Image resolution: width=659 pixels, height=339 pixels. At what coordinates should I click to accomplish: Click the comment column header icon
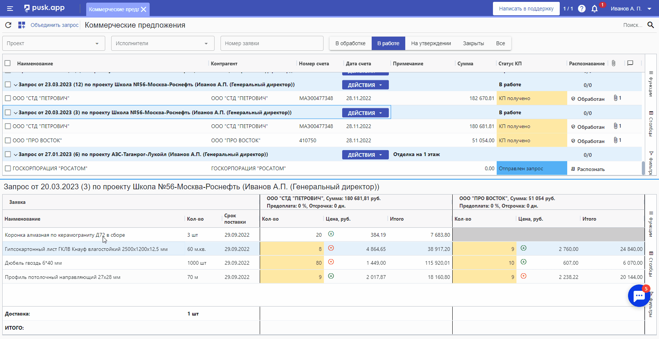(630, 63)
